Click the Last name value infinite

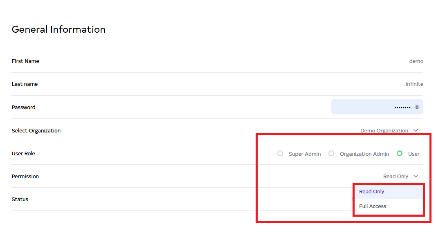[x=414, y=84]
